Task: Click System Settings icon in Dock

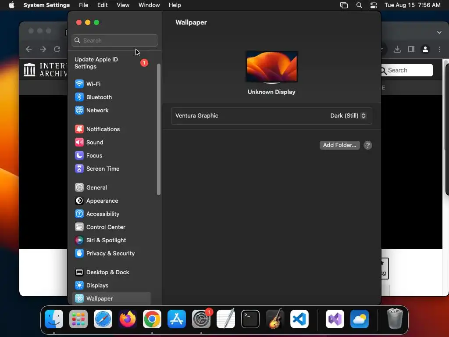Action: point(201,319)
